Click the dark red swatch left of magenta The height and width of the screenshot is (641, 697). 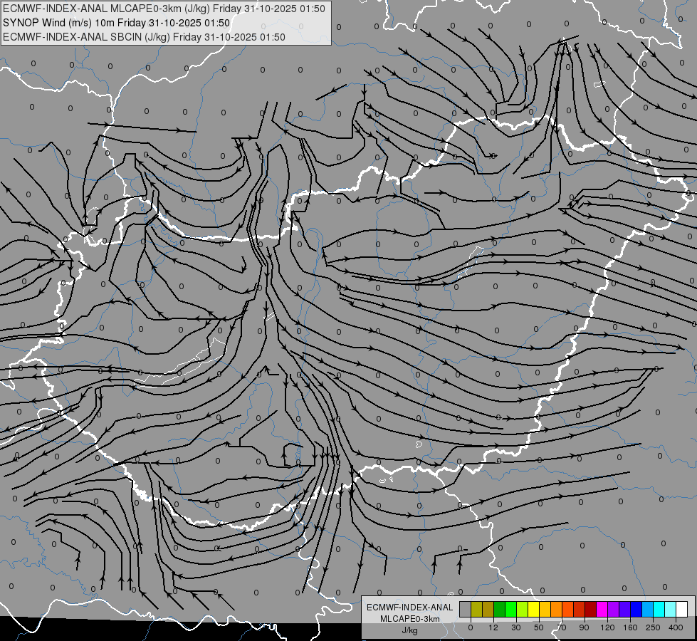(591, 609)
